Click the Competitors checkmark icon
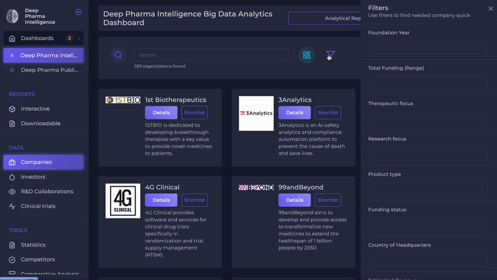This screenshot has height=280, width=497. 12,260
